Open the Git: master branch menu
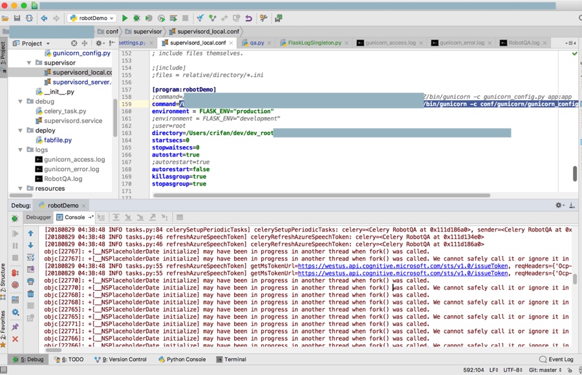The image size is (582, 375). click(546, 370)
